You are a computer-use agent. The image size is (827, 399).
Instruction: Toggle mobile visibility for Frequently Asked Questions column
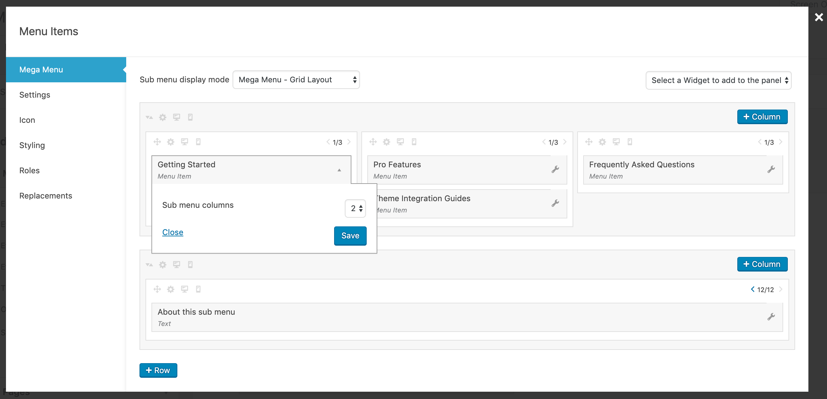[630, 142]
